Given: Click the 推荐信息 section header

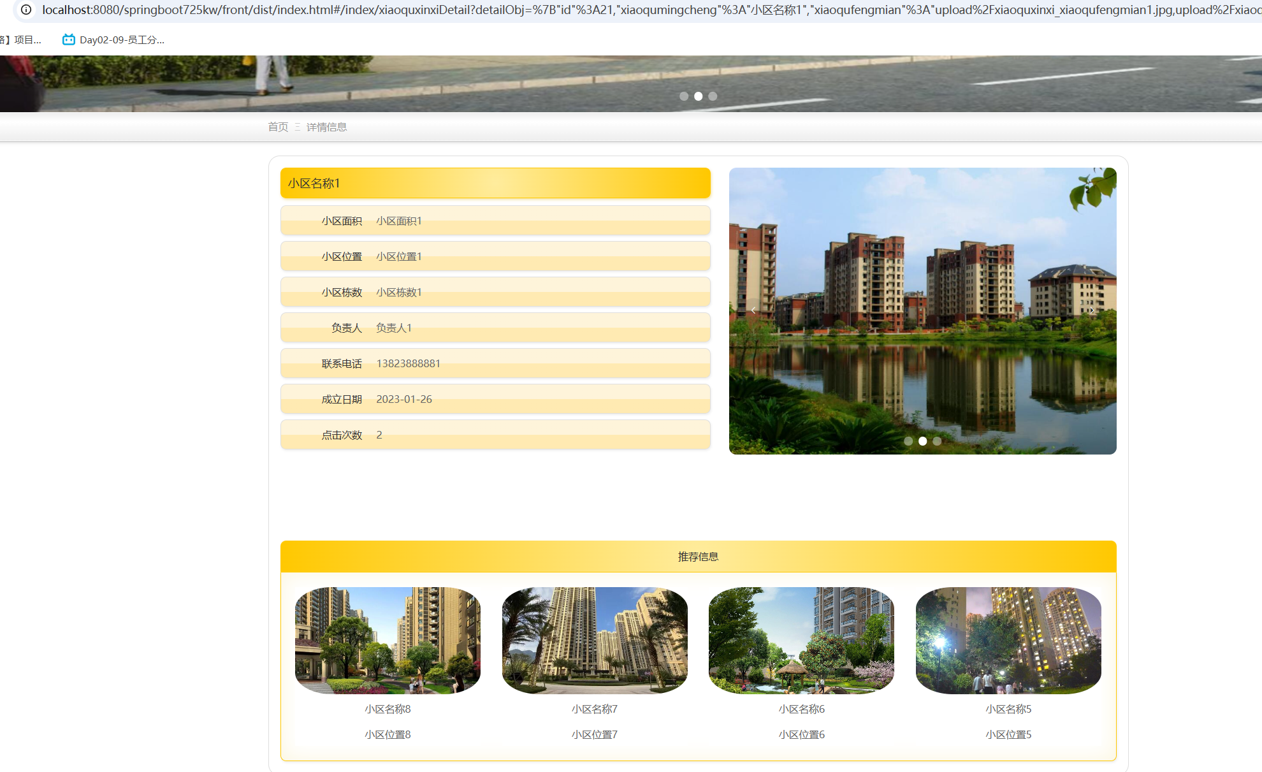Looking at the screenshot, I should (x=698, y=557).
